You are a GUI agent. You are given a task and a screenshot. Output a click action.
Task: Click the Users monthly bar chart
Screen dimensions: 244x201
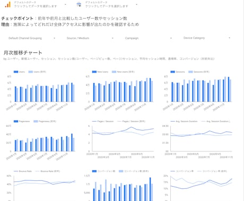point(41,91)
